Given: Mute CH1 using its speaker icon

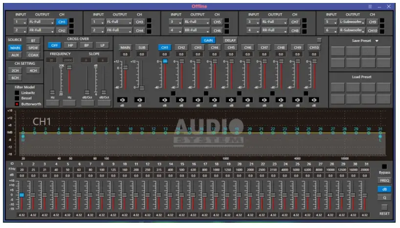Looking at the screenshot, I should [164, 100].
